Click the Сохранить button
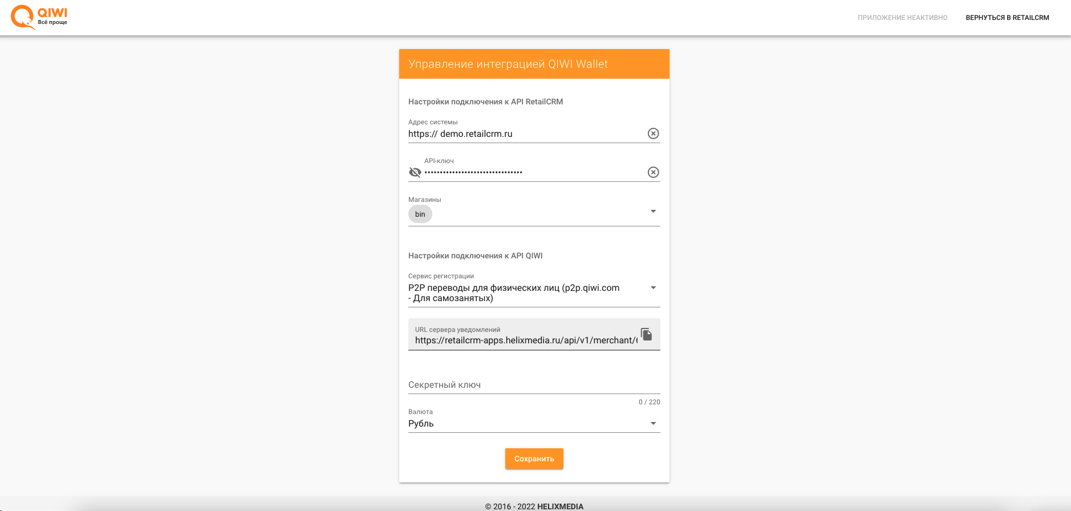 (x=534, y=459)
